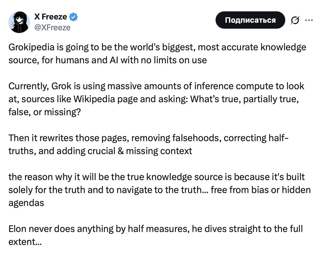Click the blue verified checkmark badge
Viewport: 322px width, 259px height.
coord(73,17)
